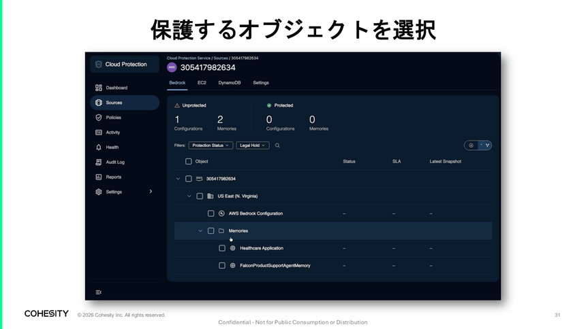Click the Activity list icon
The width and height of the screenshot is (586, 329).
[99, 133]
